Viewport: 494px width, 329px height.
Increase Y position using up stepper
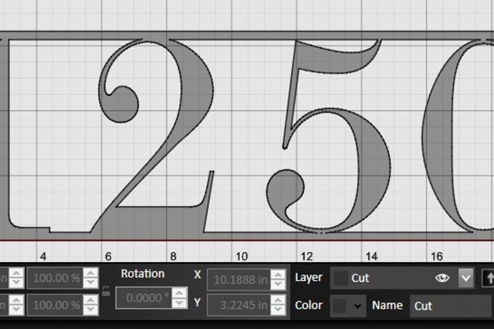click(x=278, y=300)
